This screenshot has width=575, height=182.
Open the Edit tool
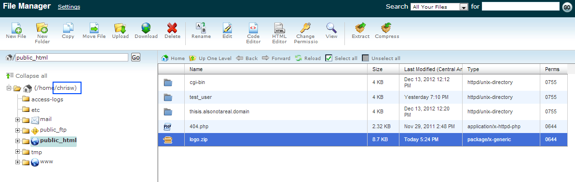pos(227,28)
